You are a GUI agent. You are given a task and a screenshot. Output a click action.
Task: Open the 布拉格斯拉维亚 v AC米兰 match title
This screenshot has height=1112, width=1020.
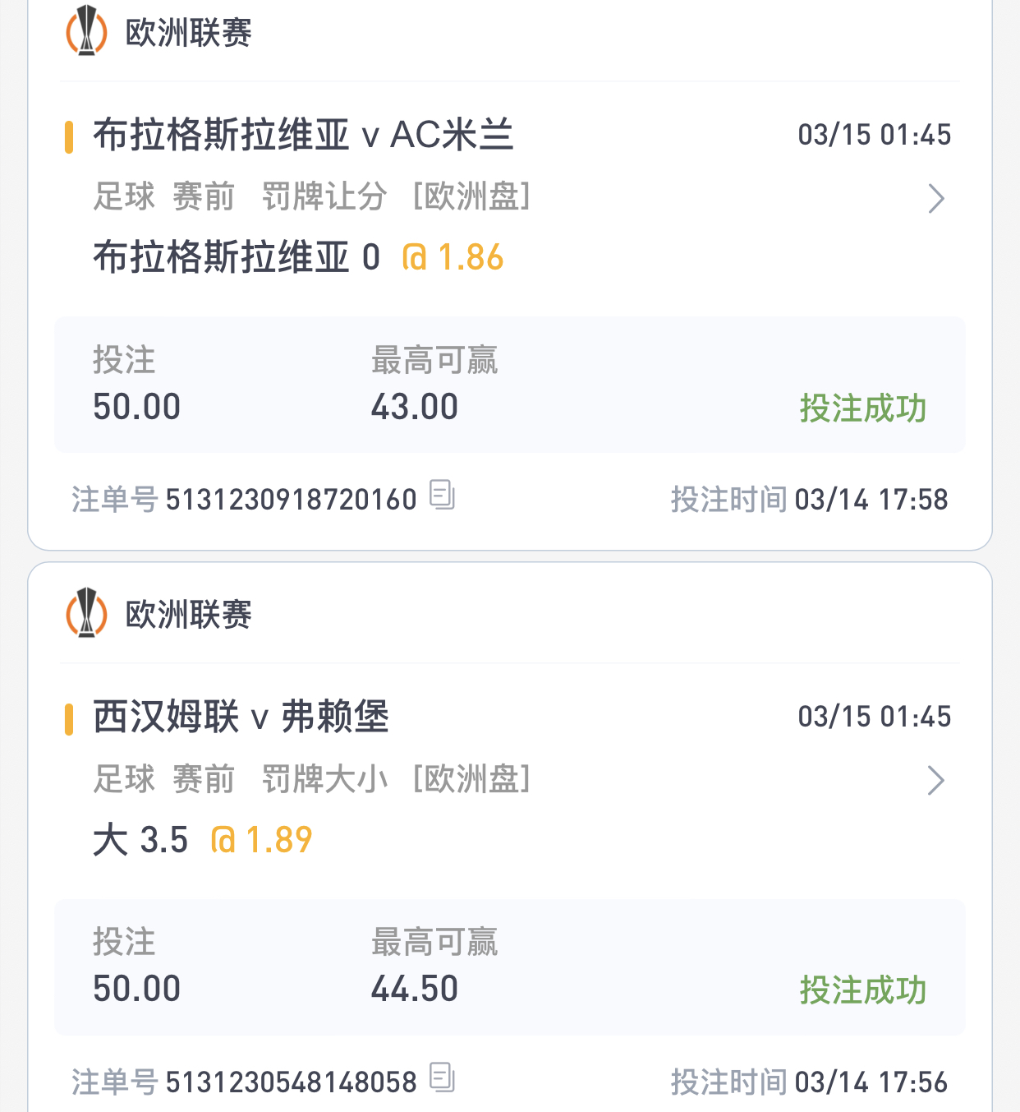point(303,136)
